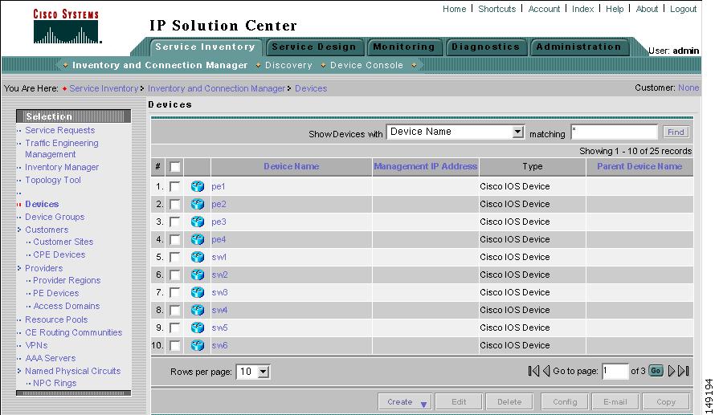This screenshot has width=715, height=415.
Task: Open the Administration tab
Action: (578, 47)
